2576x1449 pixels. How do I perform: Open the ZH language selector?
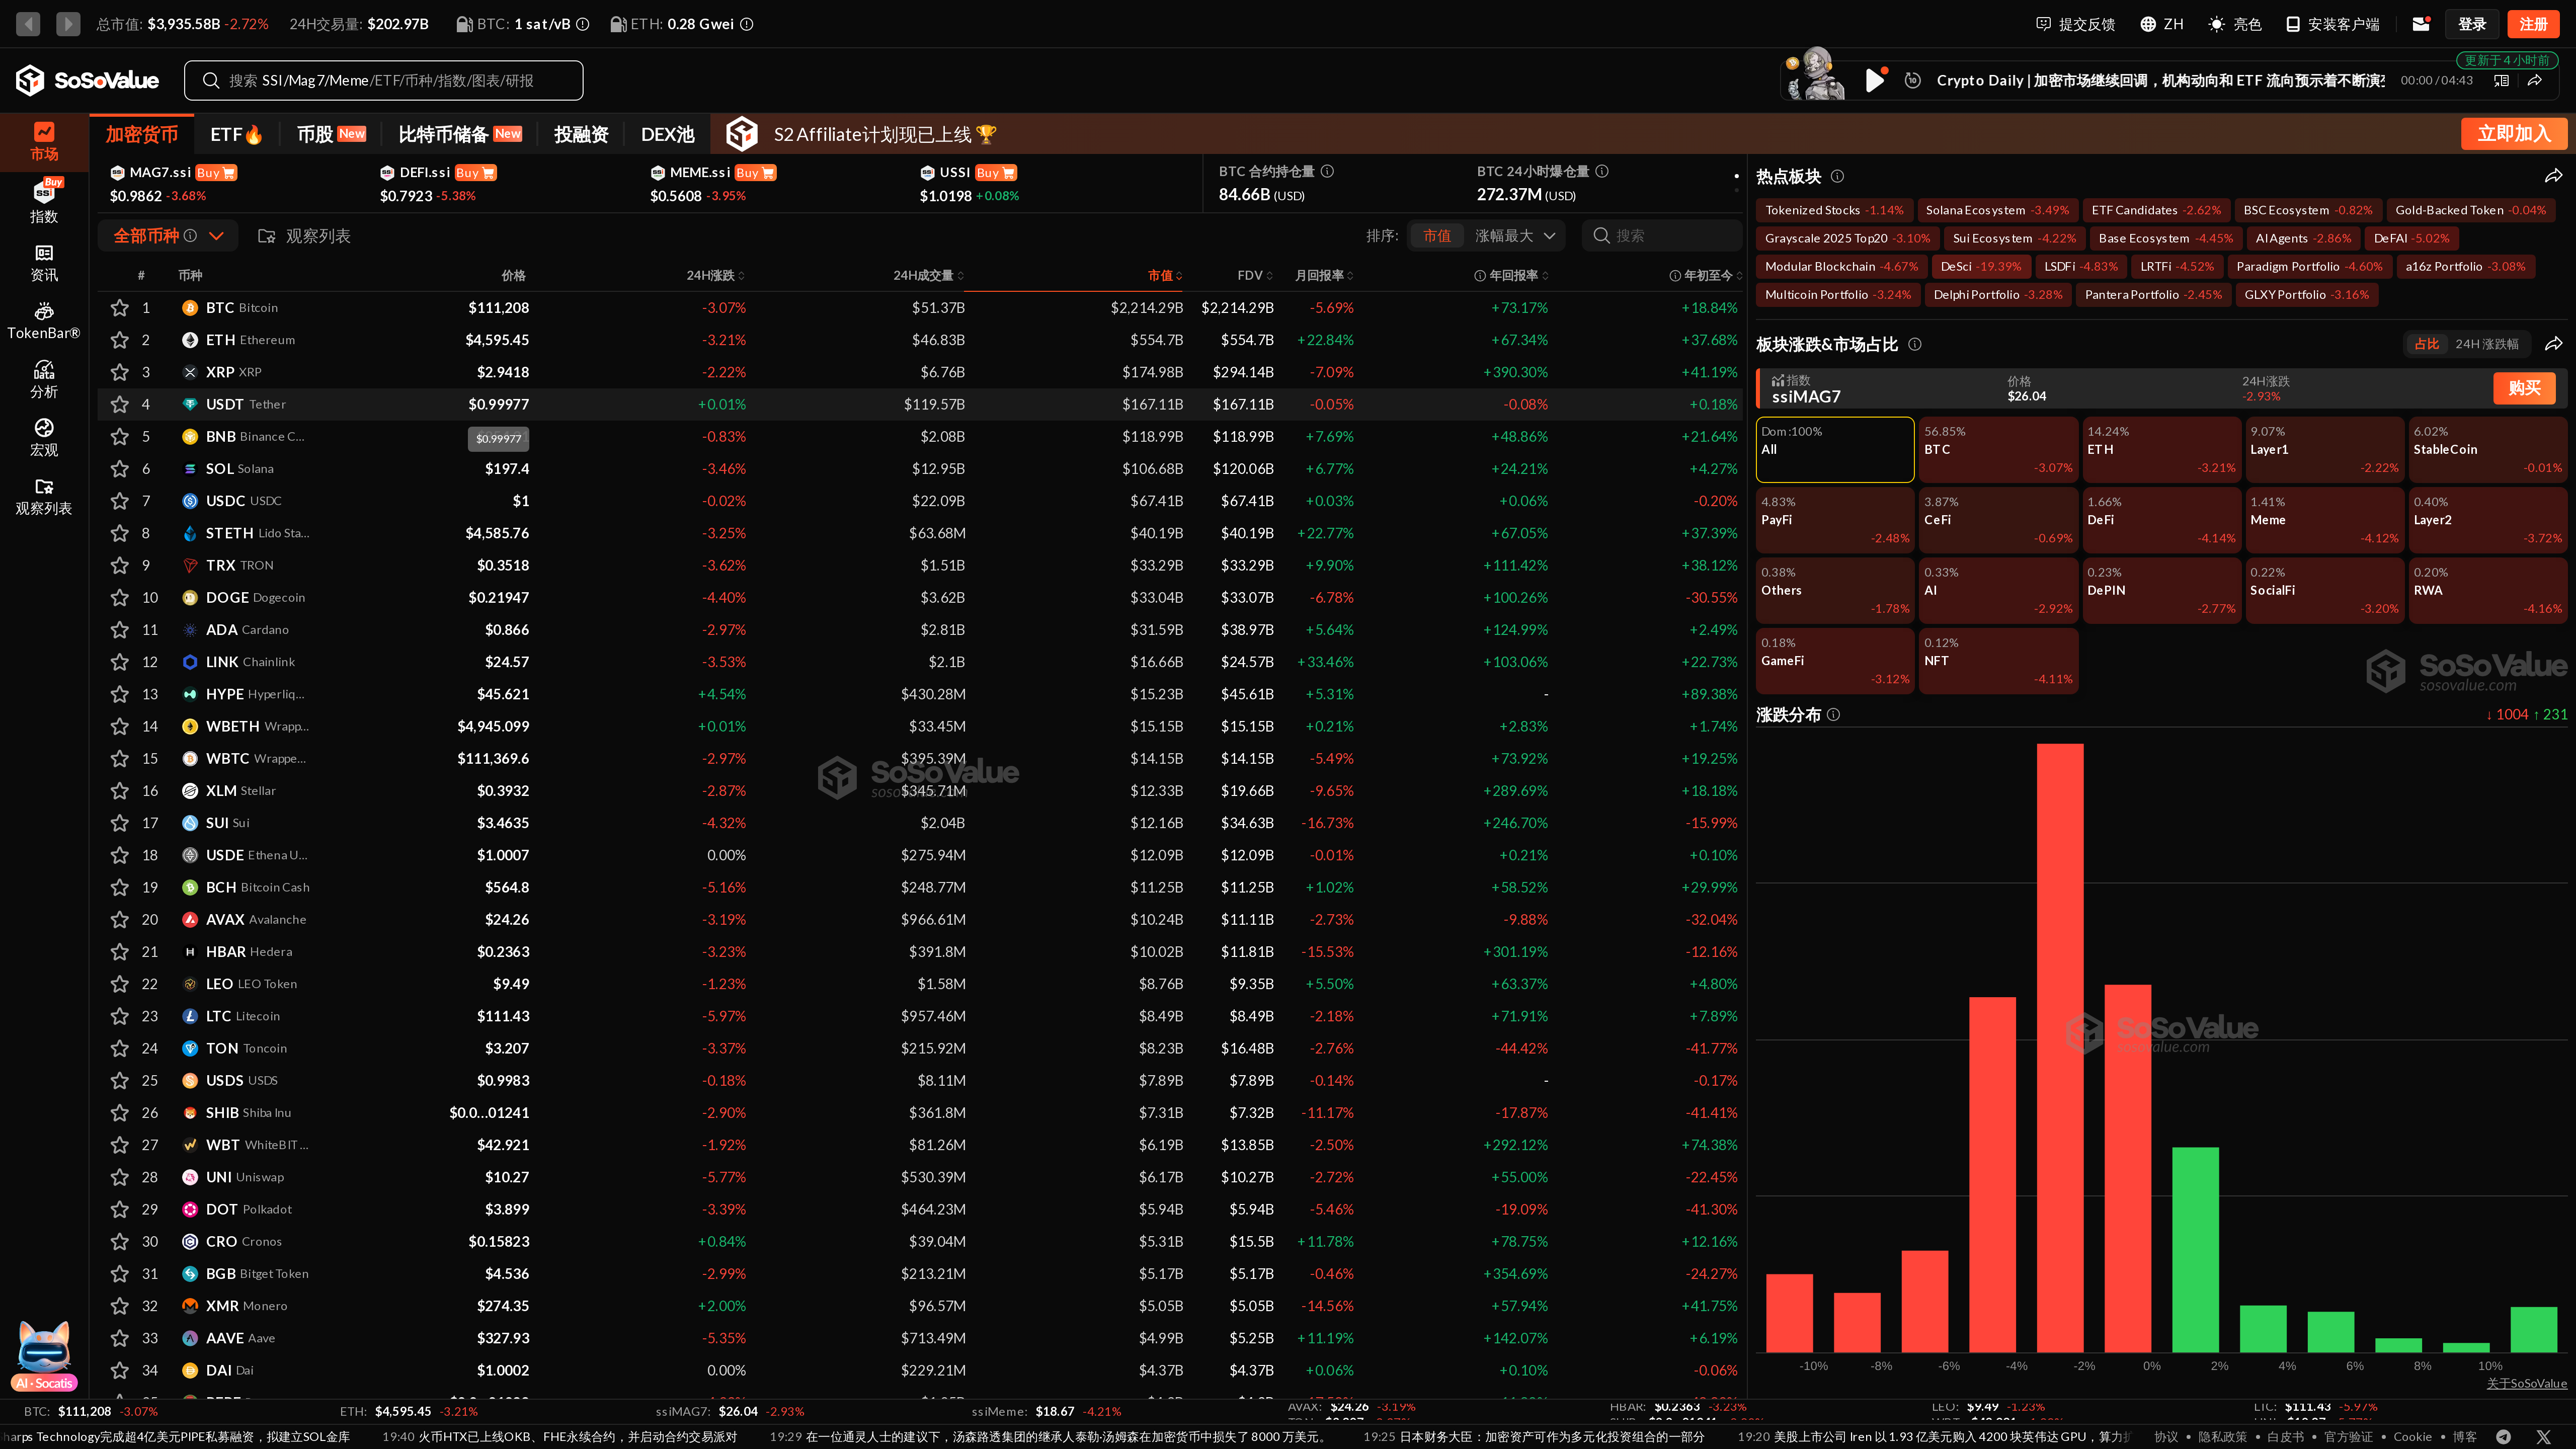[x=2161, y=24]
